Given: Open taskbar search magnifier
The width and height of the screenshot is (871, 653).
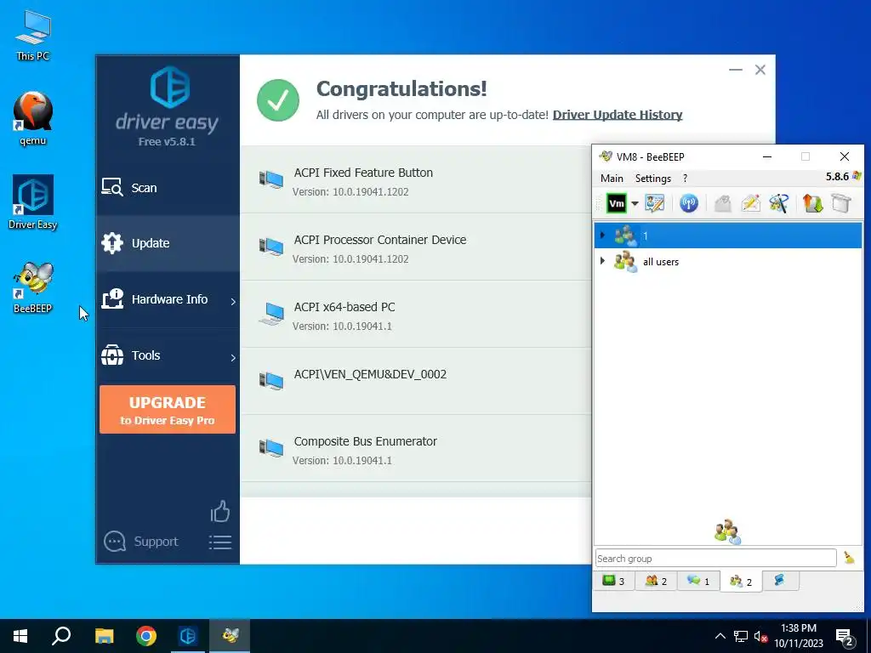Looking at the screenshot, I should (61, 636).
